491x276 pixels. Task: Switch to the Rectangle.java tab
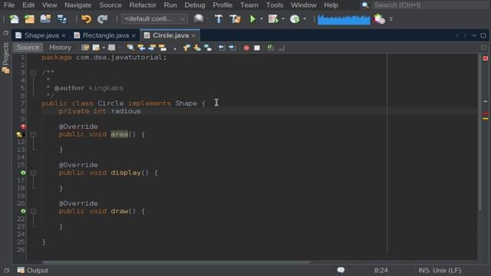point(106,35)
